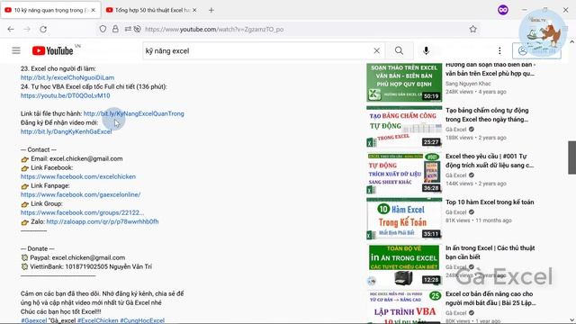Click the #ExcelChicken hashtag

click(x=98, y=320)
